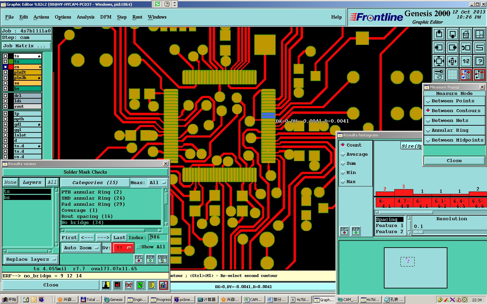Click the question mark info icon
The image size is (487, 304).
click(480, 61)
